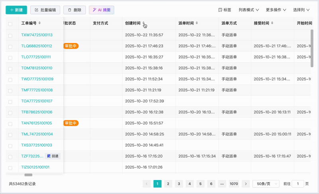
Task: Click the 批量编辑 edit button
Action: (x=45, y=10)
